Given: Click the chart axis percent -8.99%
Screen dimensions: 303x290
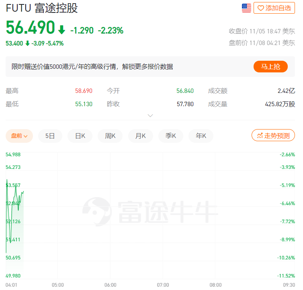Looking at the screenshot, I should pyautogui.click(x=287, y=239).
